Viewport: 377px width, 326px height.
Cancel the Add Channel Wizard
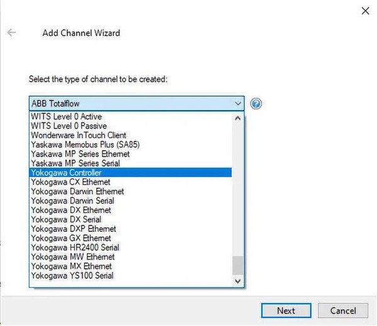(x=343, y=310)
